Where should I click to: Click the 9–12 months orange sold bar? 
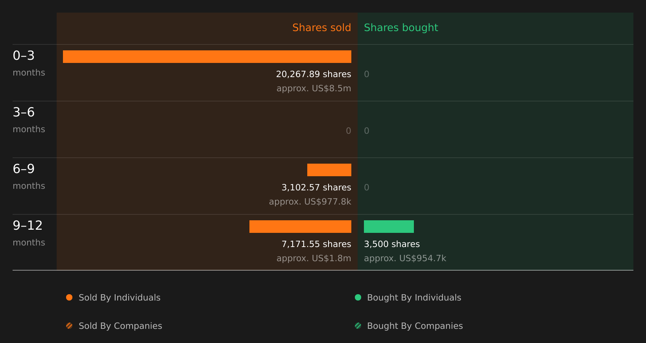(300, 227)
